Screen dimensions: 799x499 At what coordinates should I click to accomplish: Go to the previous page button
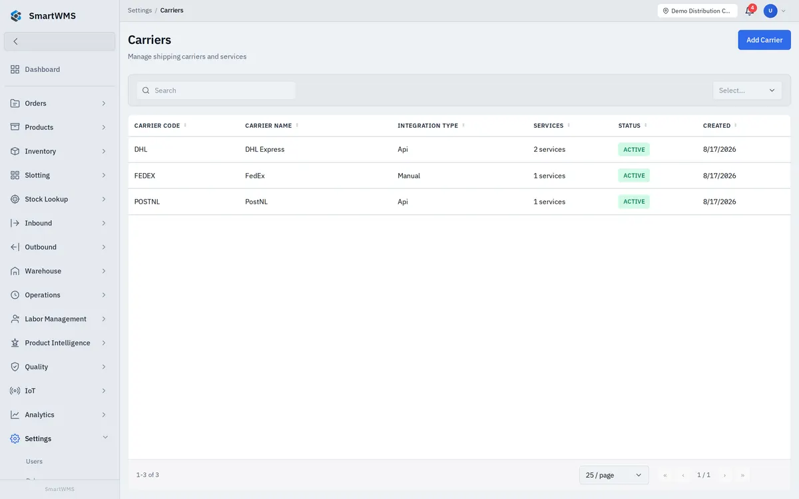[683, 475]
